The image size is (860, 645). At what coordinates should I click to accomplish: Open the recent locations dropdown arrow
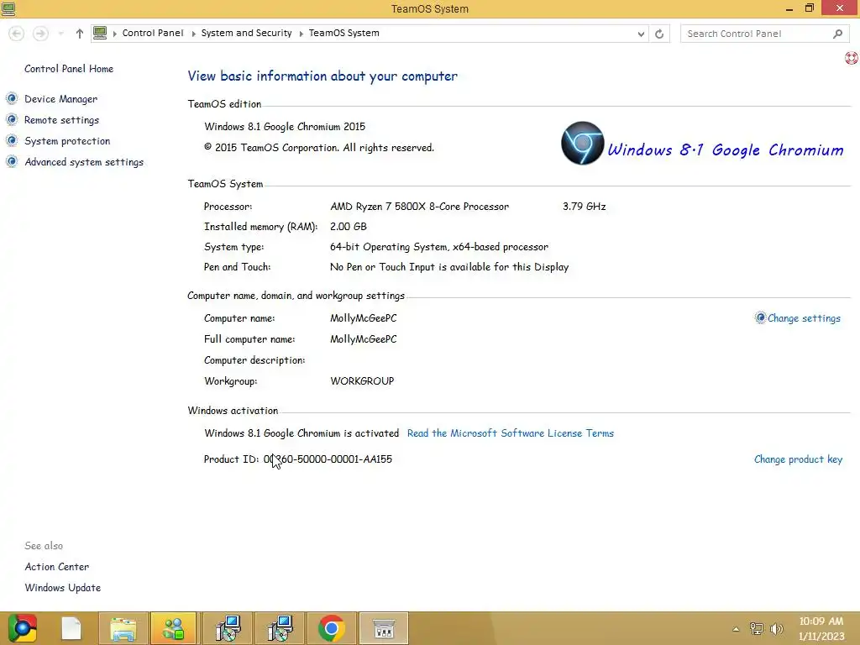(60, 34)
